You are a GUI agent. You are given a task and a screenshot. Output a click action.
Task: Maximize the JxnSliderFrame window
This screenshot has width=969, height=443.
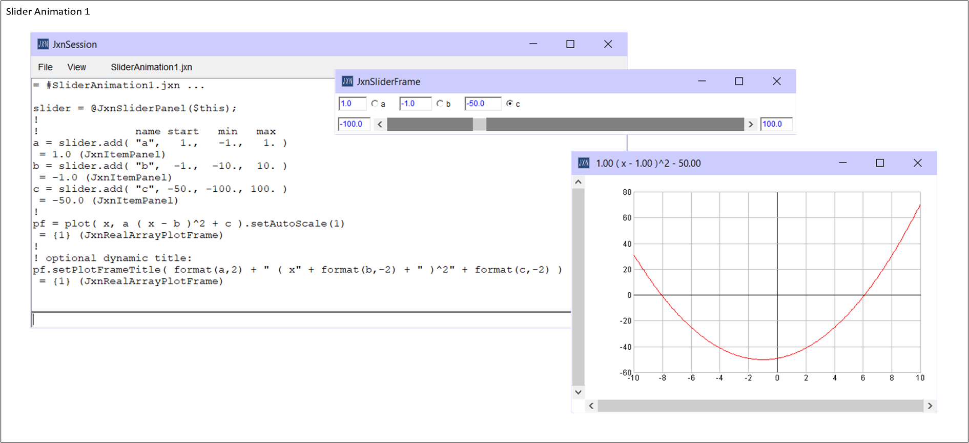pos(739,81)
